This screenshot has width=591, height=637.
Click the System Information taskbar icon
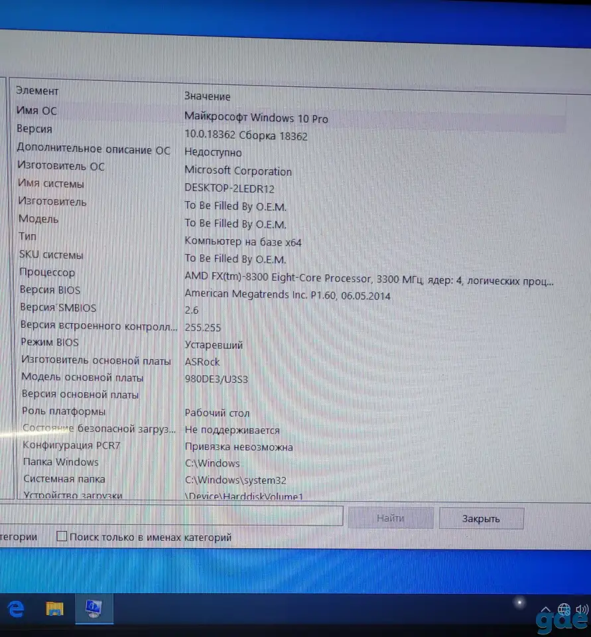(94, 608)
